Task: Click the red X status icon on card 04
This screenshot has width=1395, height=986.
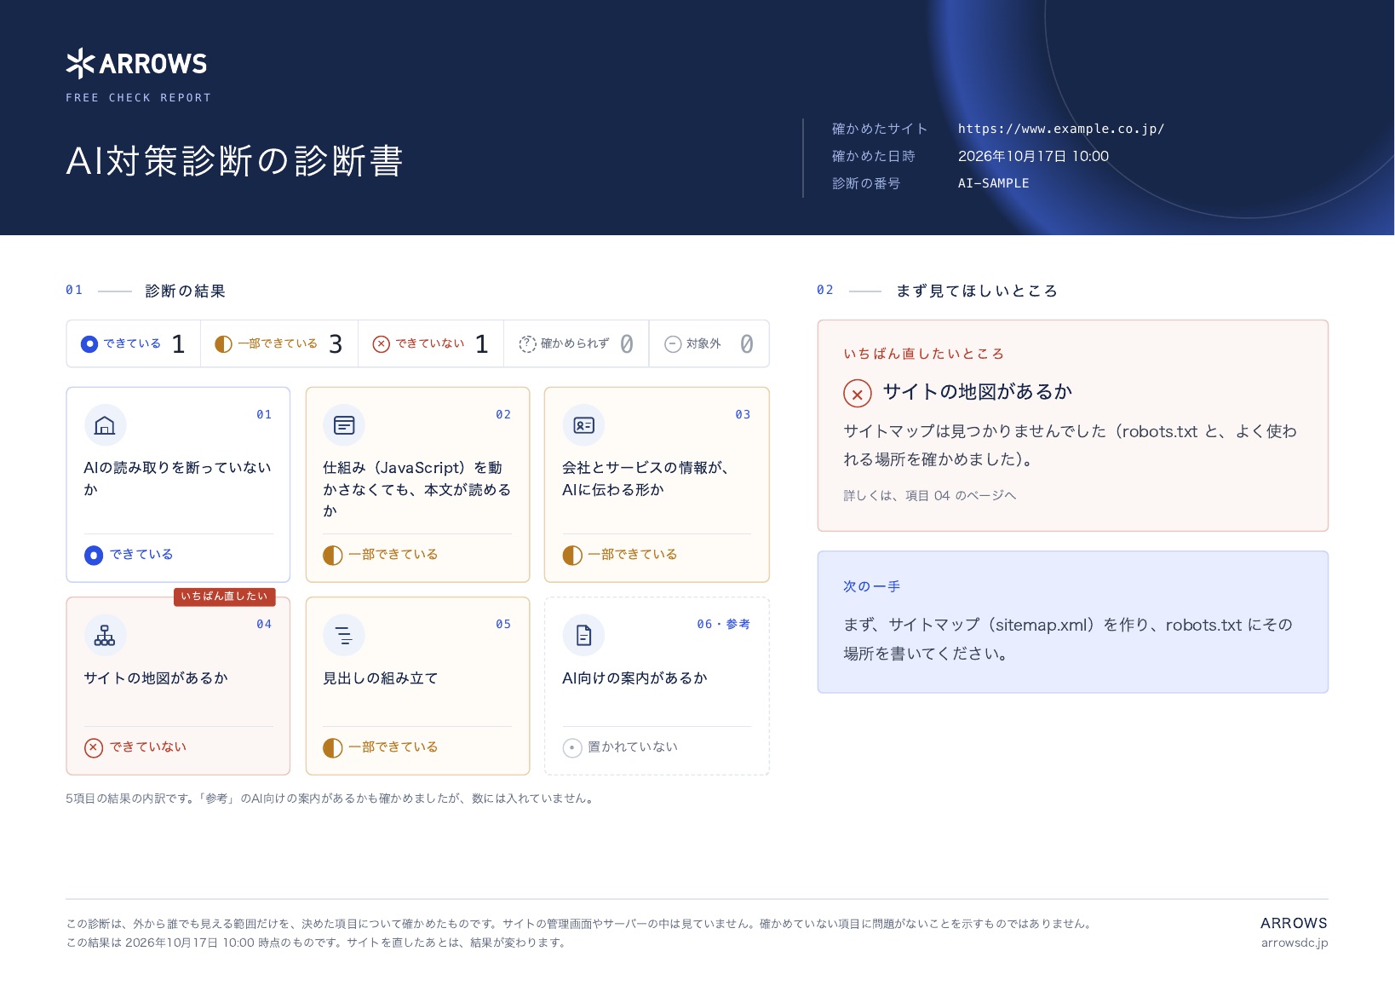Action: tap(94, 748)
